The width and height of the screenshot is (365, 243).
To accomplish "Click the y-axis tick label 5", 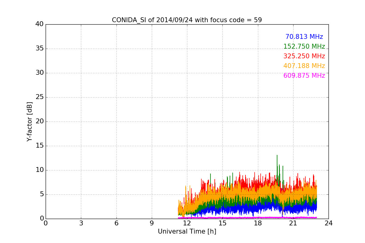I will point(42,194).
